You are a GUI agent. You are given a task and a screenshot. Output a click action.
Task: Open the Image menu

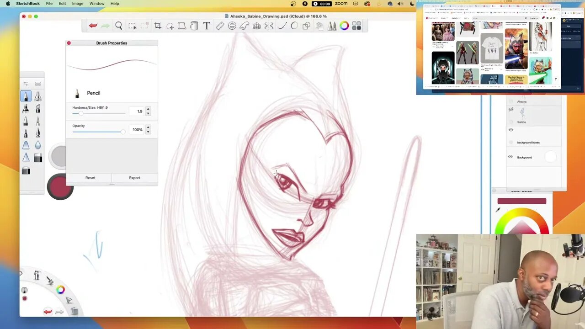(78, 4)
